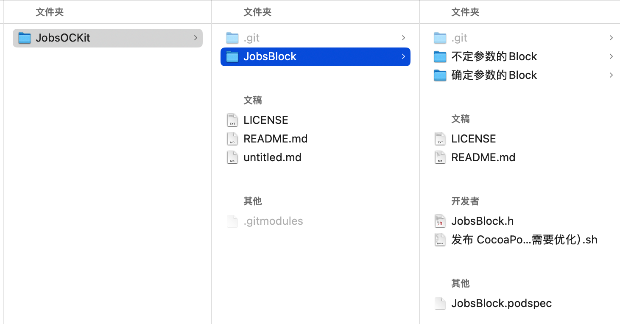
Task: Click the .git name in the right column
Action: coord(459,38)
